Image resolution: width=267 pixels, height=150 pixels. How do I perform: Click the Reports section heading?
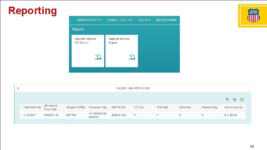point(78,29)
